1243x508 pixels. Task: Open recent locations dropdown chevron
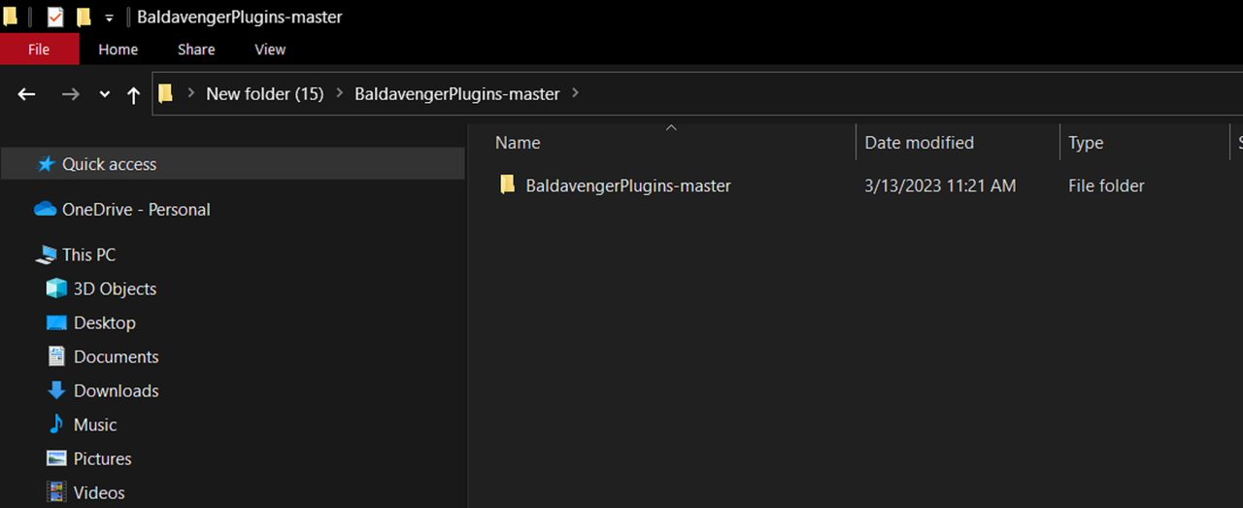pos(105,94)
